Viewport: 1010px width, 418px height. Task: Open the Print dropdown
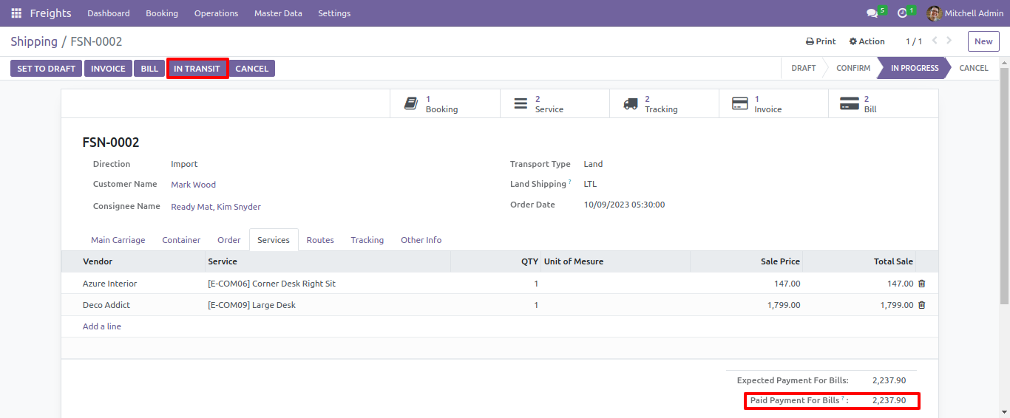pos(821,41)
